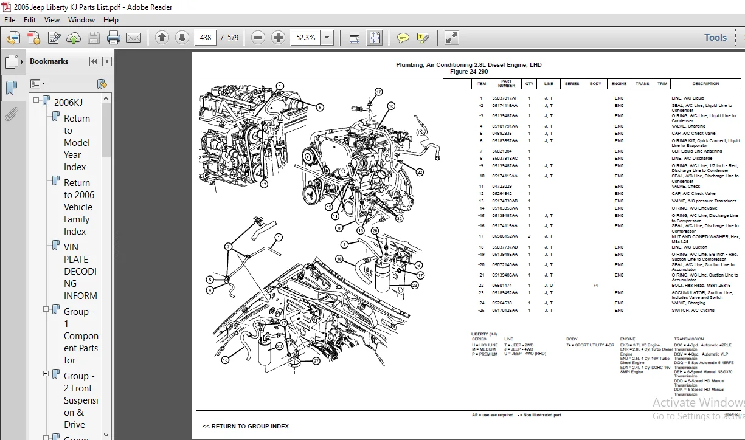The image size is (745, 440).
Task: Open the bookmark options menu dropdown
Action: coord(38,84)
